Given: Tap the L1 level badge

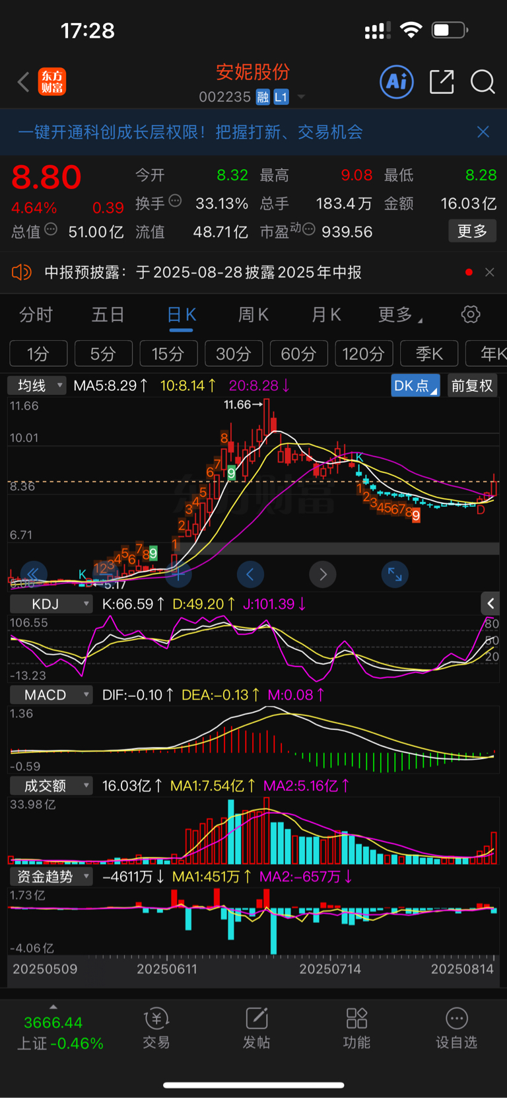Looking at the screenshot, I should point(281,97).
